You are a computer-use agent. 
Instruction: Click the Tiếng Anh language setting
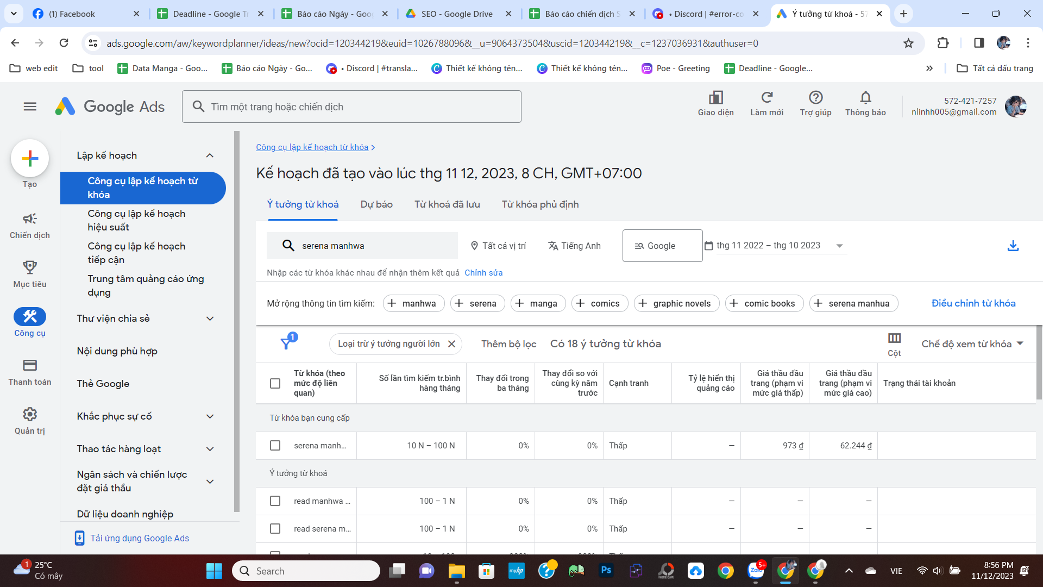(574, 246)
